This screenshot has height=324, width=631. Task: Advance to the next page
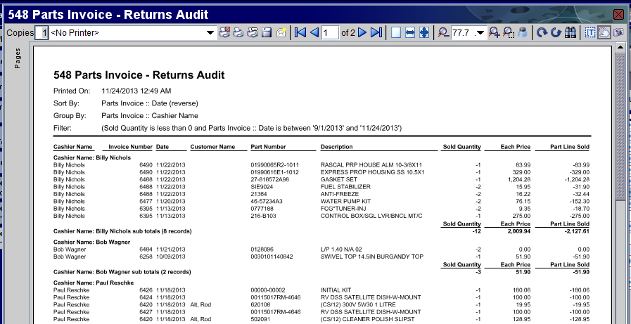point(362,32)
